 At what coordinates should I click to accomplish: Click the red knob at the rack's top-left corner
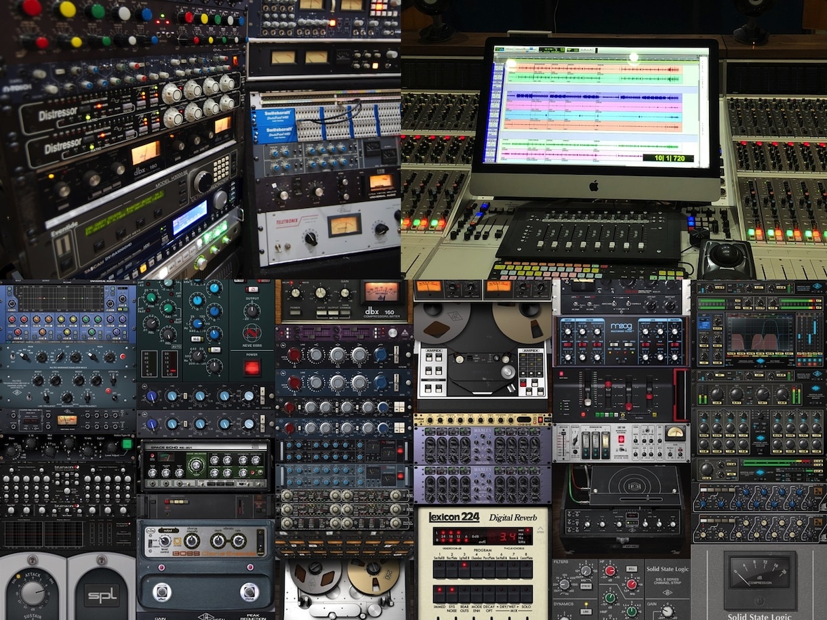[32, 7]
